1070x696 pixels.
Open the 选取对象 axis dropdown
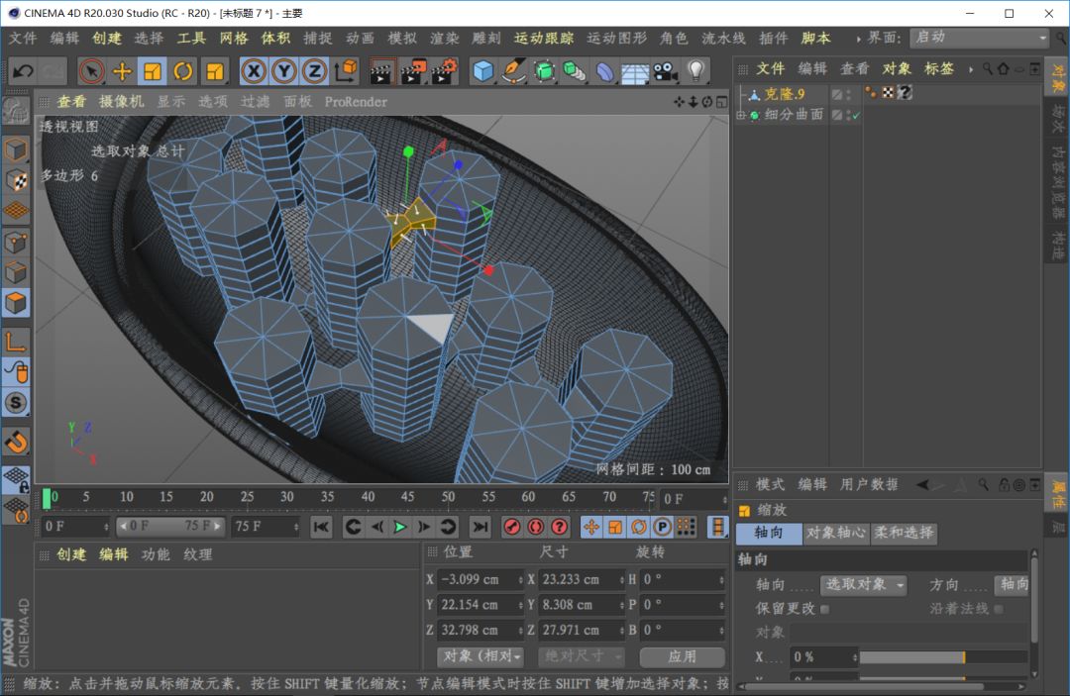863,585
